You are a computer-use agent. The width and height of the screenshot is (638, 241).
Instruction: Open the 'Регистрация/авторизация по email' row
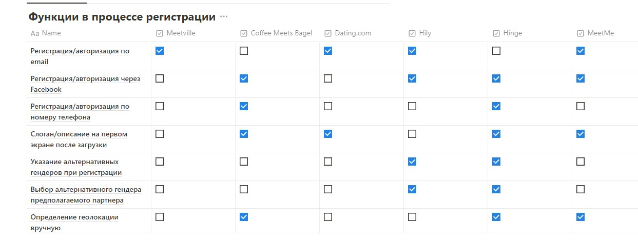pos(80,51)
